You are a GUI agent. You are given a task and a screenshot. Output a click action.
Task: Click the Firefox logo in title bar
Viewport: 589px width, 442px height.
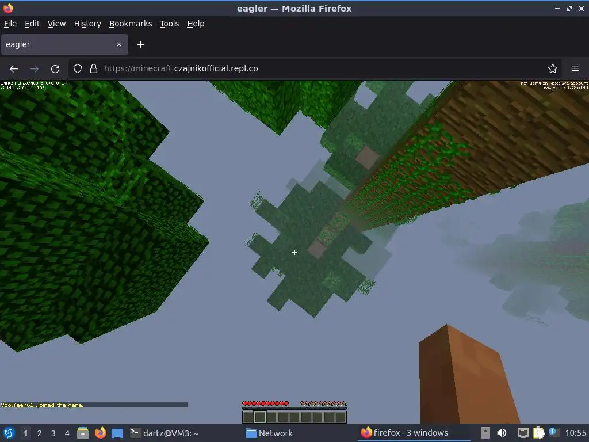(x=8, y=8)
